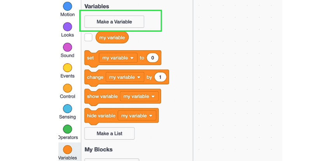
Task: Click the number field in change block
Action: point(160,77)
